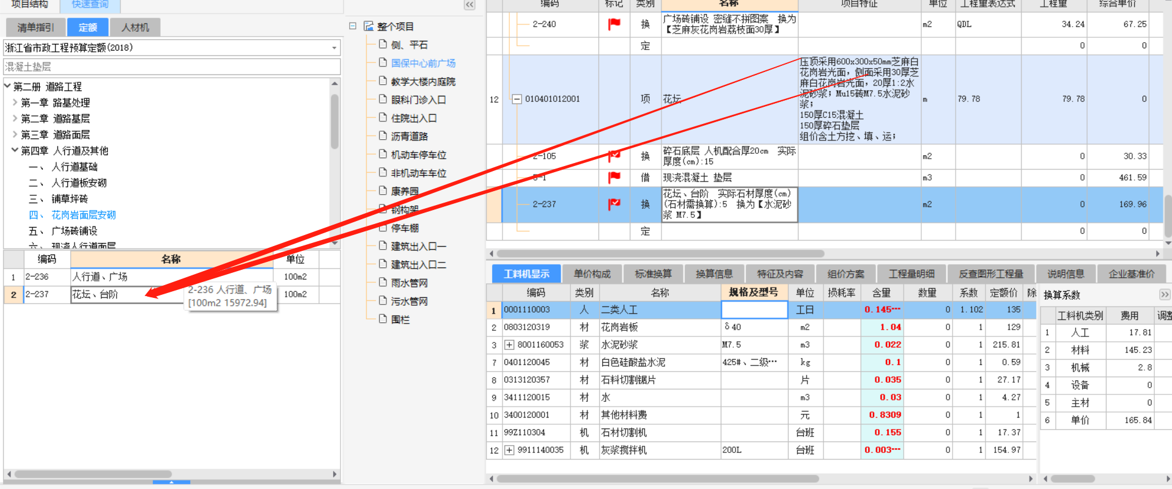Viewport: 1172px width, 489px height.
Task: Expand machine row 9911140035 灰浆搅拌机
Action: pyautogui.click(x=509, y=451)
